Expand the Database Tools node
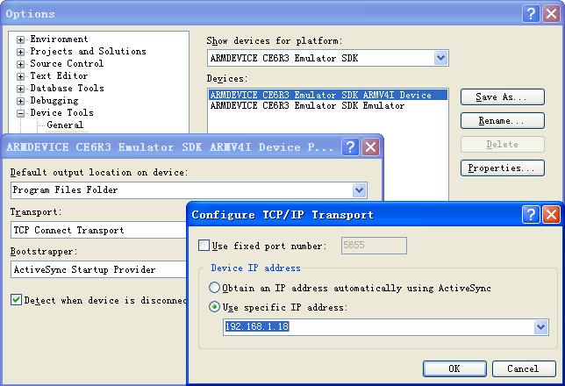 point(20,89)
